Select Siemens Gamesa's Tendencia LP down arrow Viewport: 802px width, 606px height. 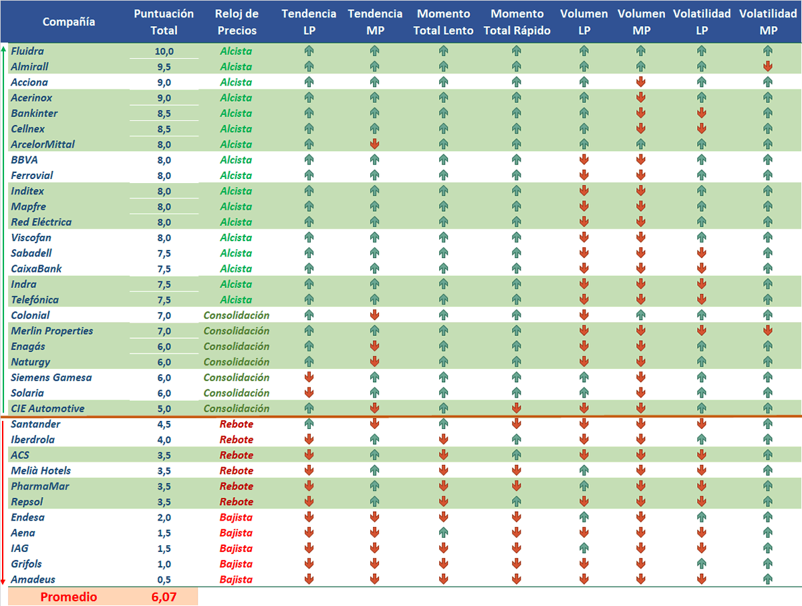pyautogui.click(x=309, y=377)
